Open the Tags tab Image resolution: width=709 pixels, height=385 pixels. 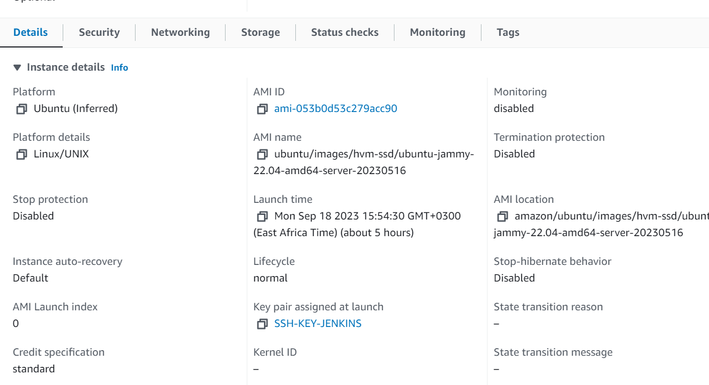click(508, 32)
